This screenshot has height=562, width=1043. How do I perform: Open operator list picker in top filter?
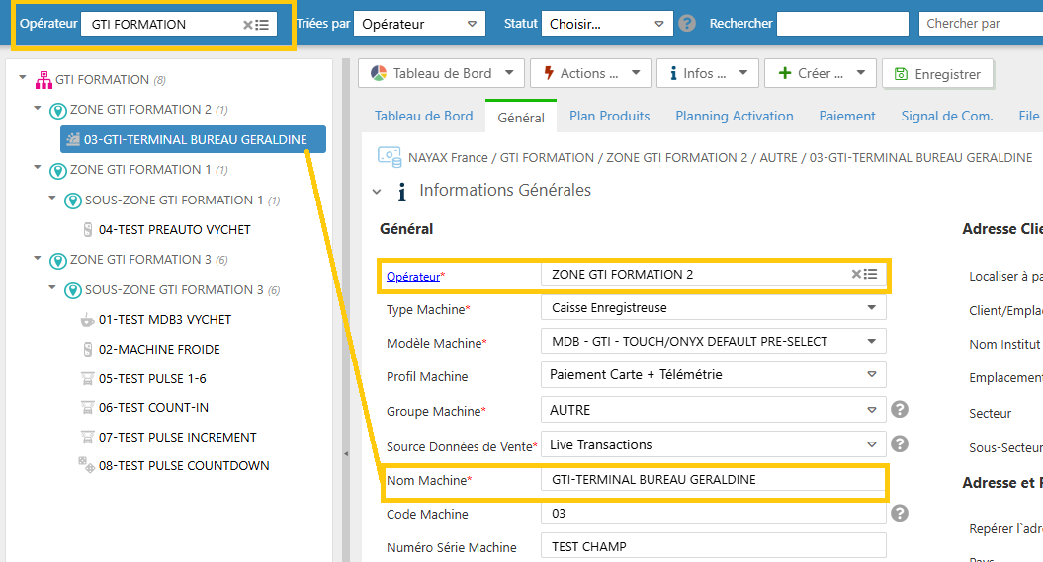point(263,25)
